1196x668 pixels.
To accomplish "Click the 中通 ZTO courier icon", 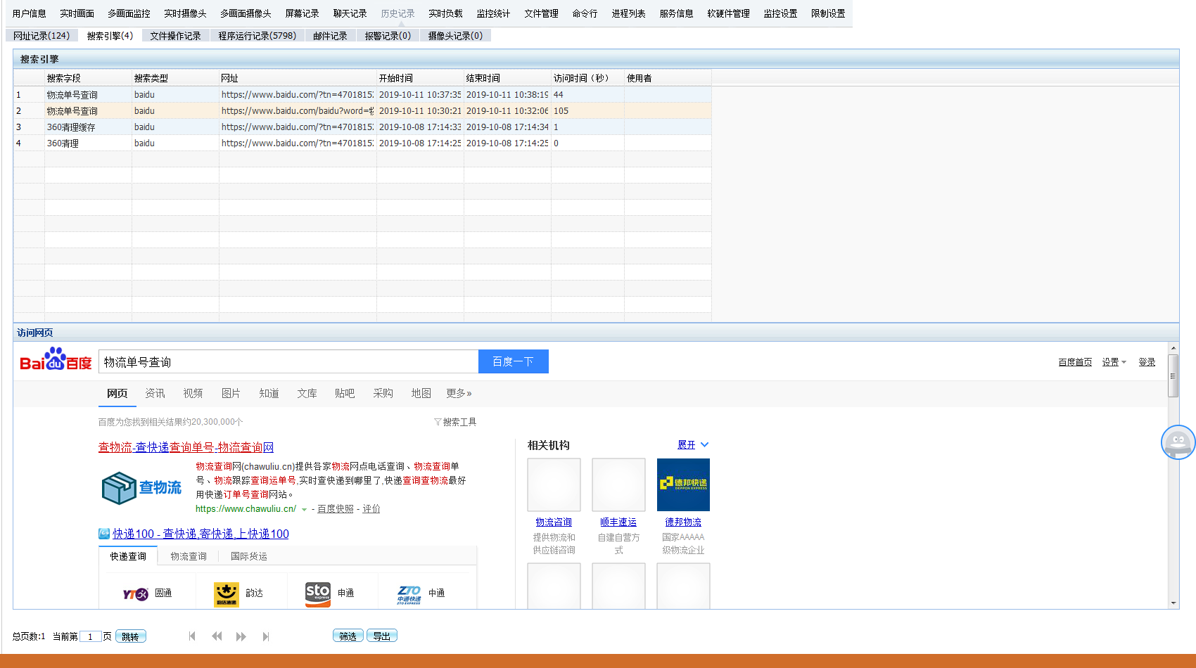I will [409, 594].
